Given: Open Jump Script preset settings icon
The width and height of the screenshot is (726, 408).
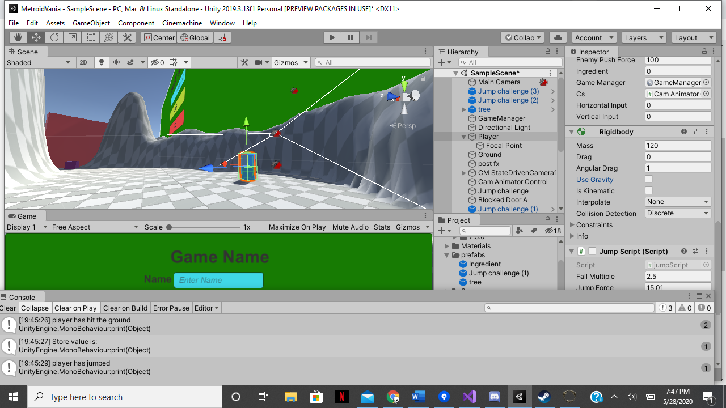Looking at the screenshot, I should 696,251.
